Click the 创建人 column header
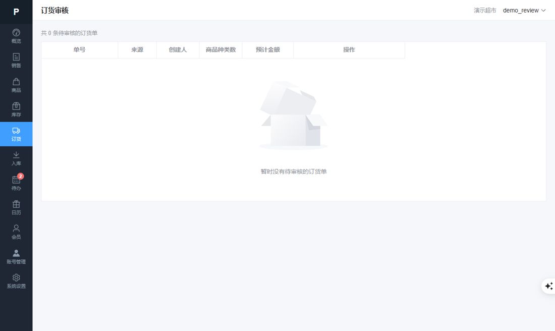 [178, 50]
